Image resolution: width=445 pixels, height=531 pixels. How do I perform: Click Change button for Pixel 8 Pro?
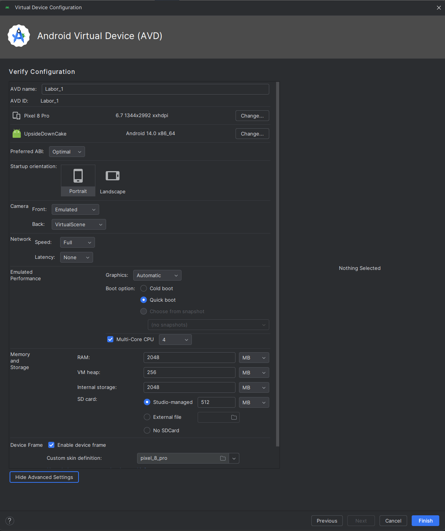click(x=252, y=116)
